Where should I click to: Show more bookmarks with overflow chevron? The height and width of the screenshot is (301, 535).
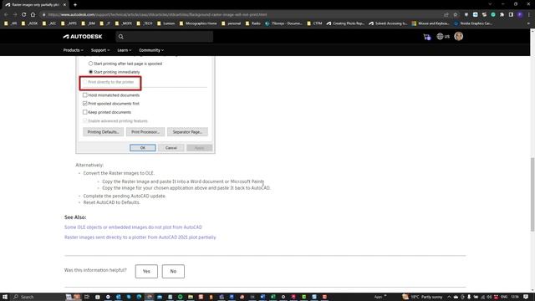(x=528, y=23)
